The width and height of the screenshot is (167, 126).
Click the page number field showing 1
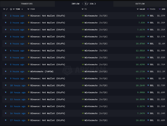coord(86,4)
